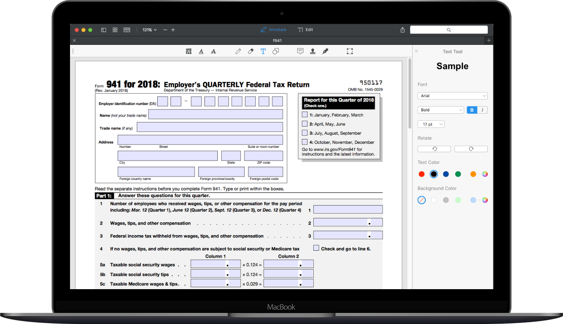Switch to two-page reading view icon

point(127,30)
